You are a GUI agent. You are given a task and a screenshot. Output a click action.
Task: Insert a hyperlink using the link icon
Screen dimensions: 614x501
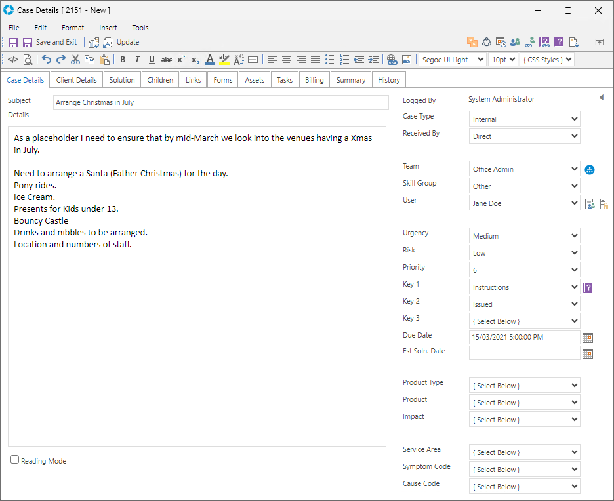tap(392, 60)
